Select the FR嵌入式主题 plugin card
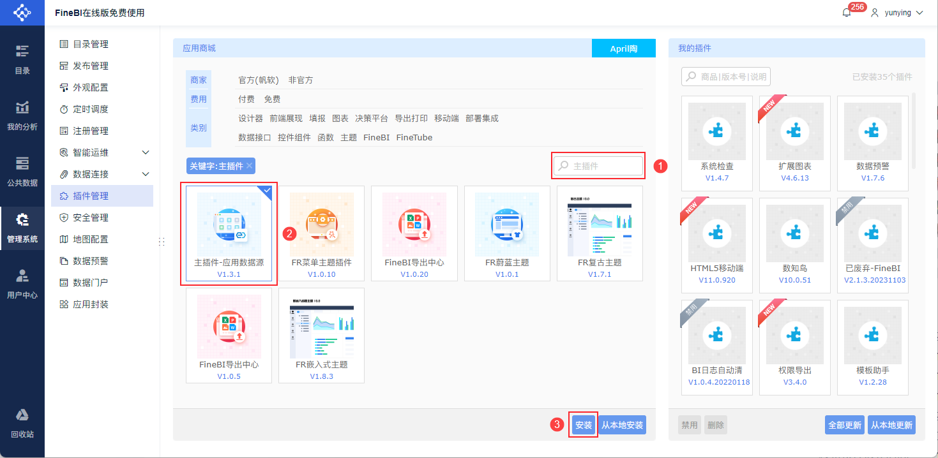The height and width of the screenshot is (458, 938). click(322, 336)
